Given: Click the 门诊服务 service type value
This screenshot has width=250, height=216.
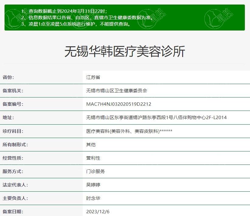Looking at the screenshot, I should point(95,171).
